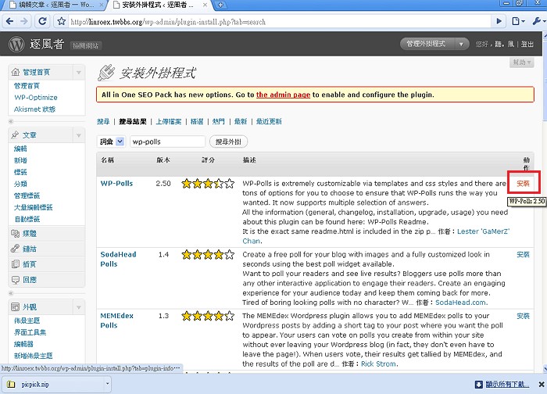Open the help dropdown tab
The height and width of the screenshot is (394, 547).
point(521,63)
